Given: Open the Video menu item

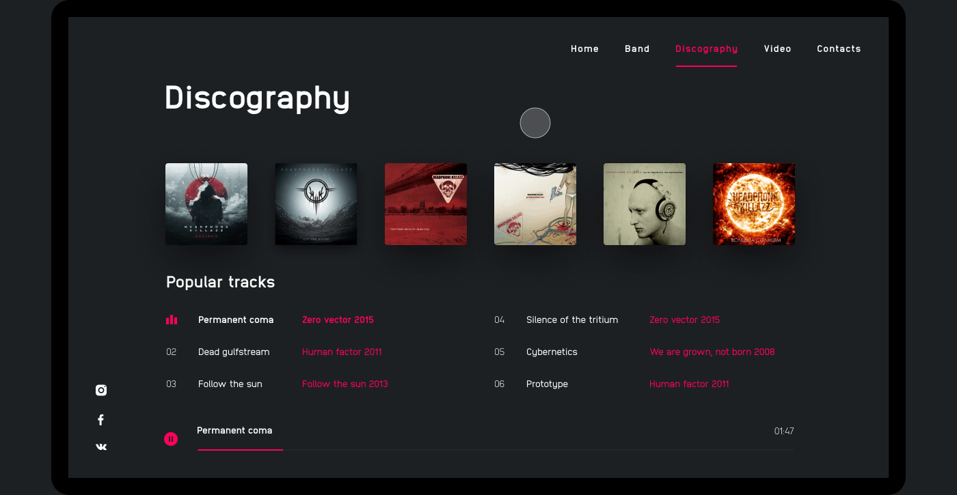Looking at the screenshot, I should 778,48.
